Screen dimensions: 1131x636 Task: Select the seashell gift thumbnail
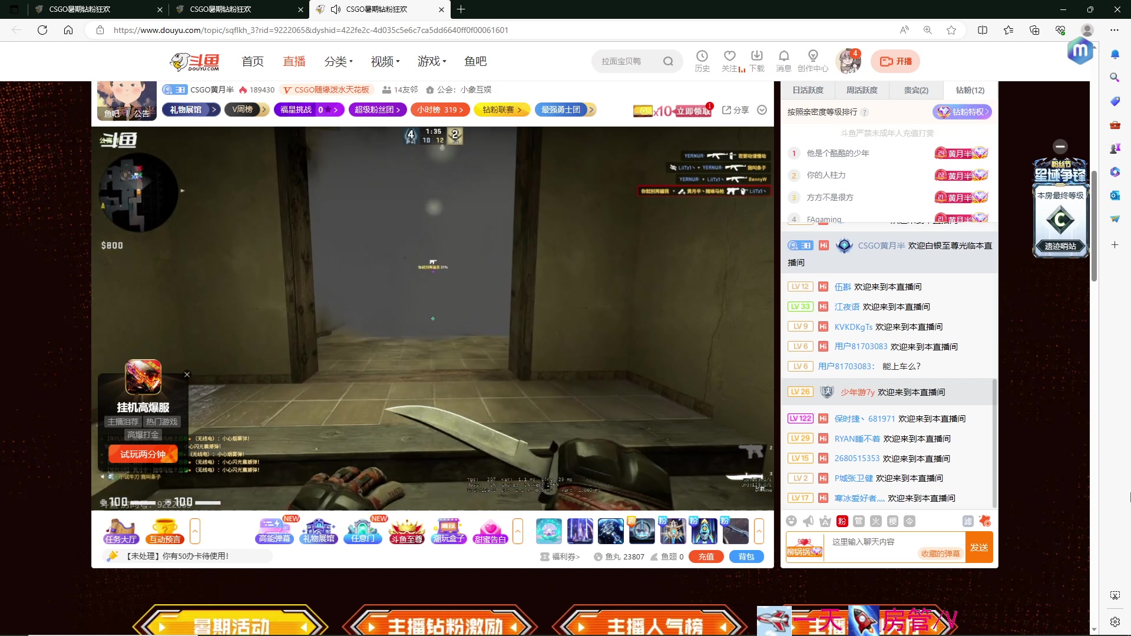[x=549, y=531]
